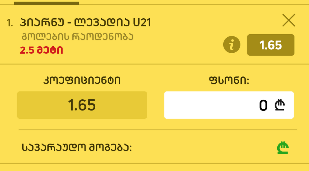Remove the bet with the X icon

[x=288, y=20]
